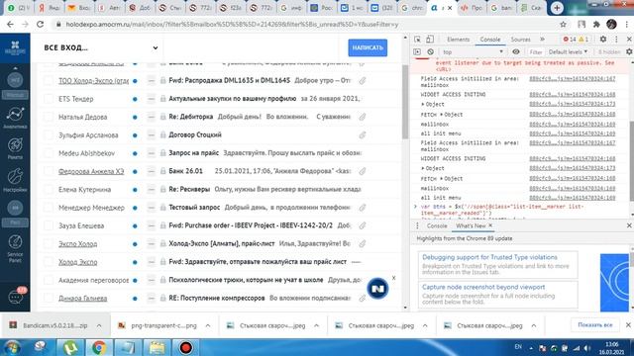Click attachment clip on Re: Дебиторка email
The height and width of the screenshot is (356, 634).
pos(363,117)
